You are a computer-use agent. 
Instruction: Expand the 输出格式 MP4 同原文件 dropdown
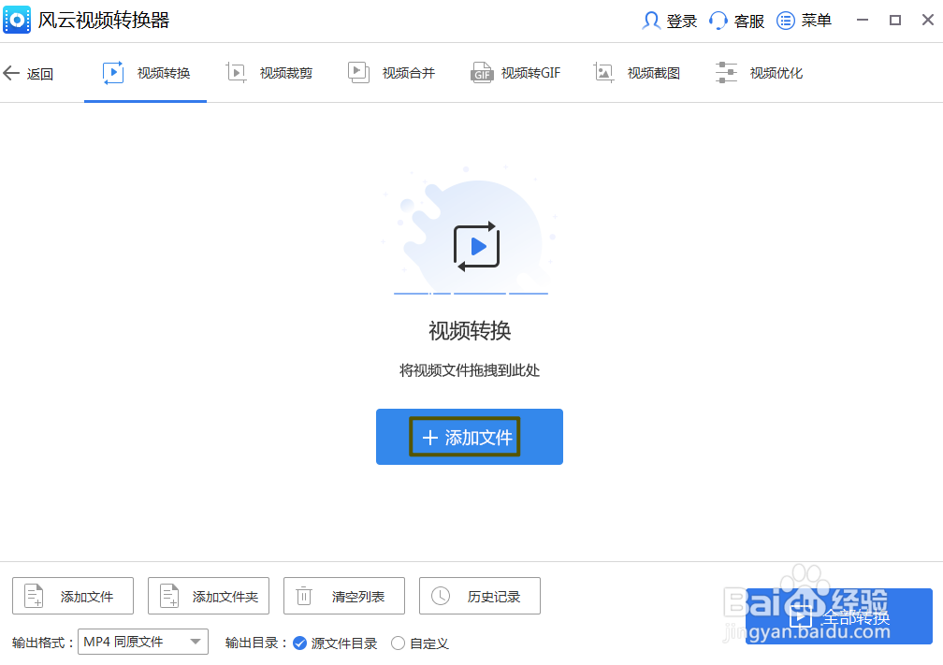coord(143,642)
